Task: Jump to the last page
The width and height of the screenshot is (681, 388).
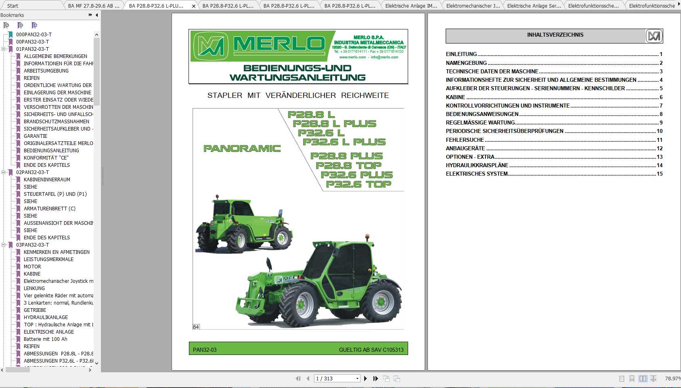Action: pyautogui.click(x=375, y=378)
